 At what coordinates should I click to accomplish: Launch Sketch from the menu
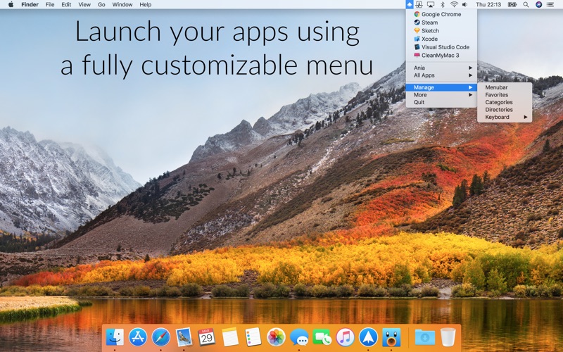pos(441,30)
